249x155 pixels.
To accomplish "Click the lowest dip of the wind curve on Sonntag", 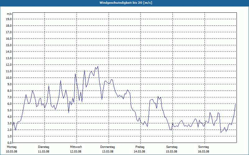I will click(221, 132).
